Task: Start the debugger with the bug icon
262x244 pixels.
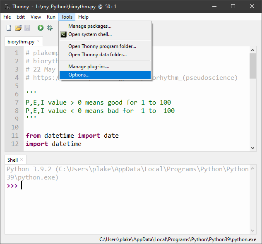Action: [x=50, y=28]
